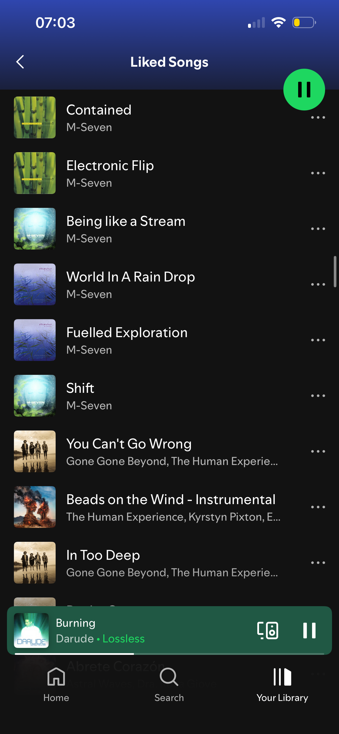The image size is (339, 734).
Task: Open the devices/speaker connect icon in mini player
Action: [268, 630]
